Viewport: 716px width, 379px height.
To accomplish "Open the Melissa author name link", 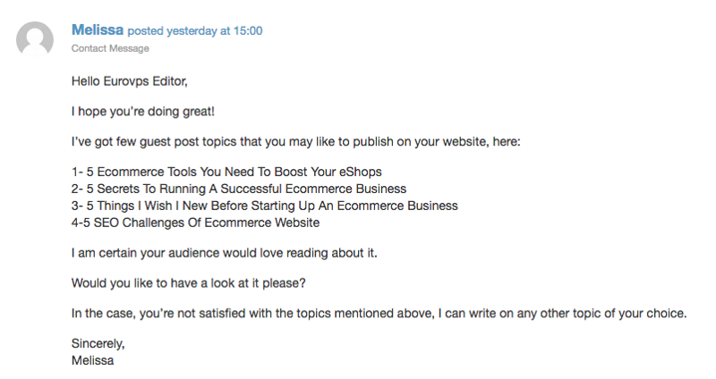I will click(98, 30).
